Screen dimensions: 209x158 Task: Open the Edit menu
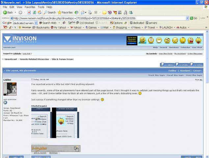pyautogui.click(x=12, y=7)
